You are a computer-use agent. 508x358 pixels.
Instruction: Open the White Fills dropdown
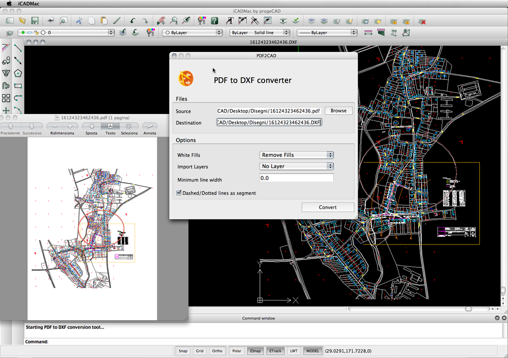coord(296,155)
